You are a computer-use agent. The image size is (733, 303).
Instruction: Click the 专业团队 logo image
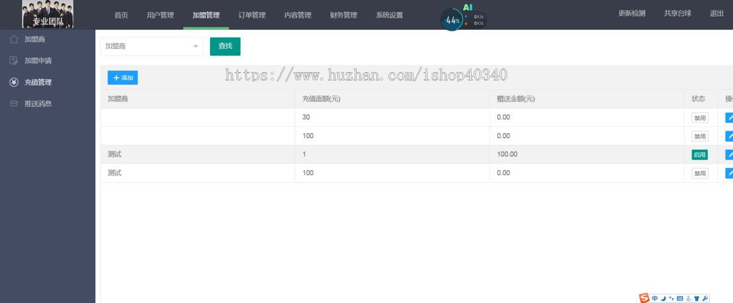click(x=48, y=15)
